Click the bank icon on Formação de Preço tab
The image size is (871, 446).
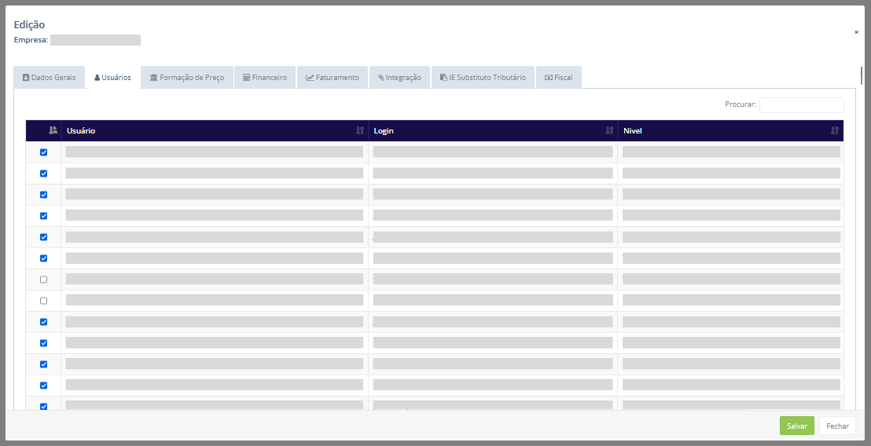154,78
